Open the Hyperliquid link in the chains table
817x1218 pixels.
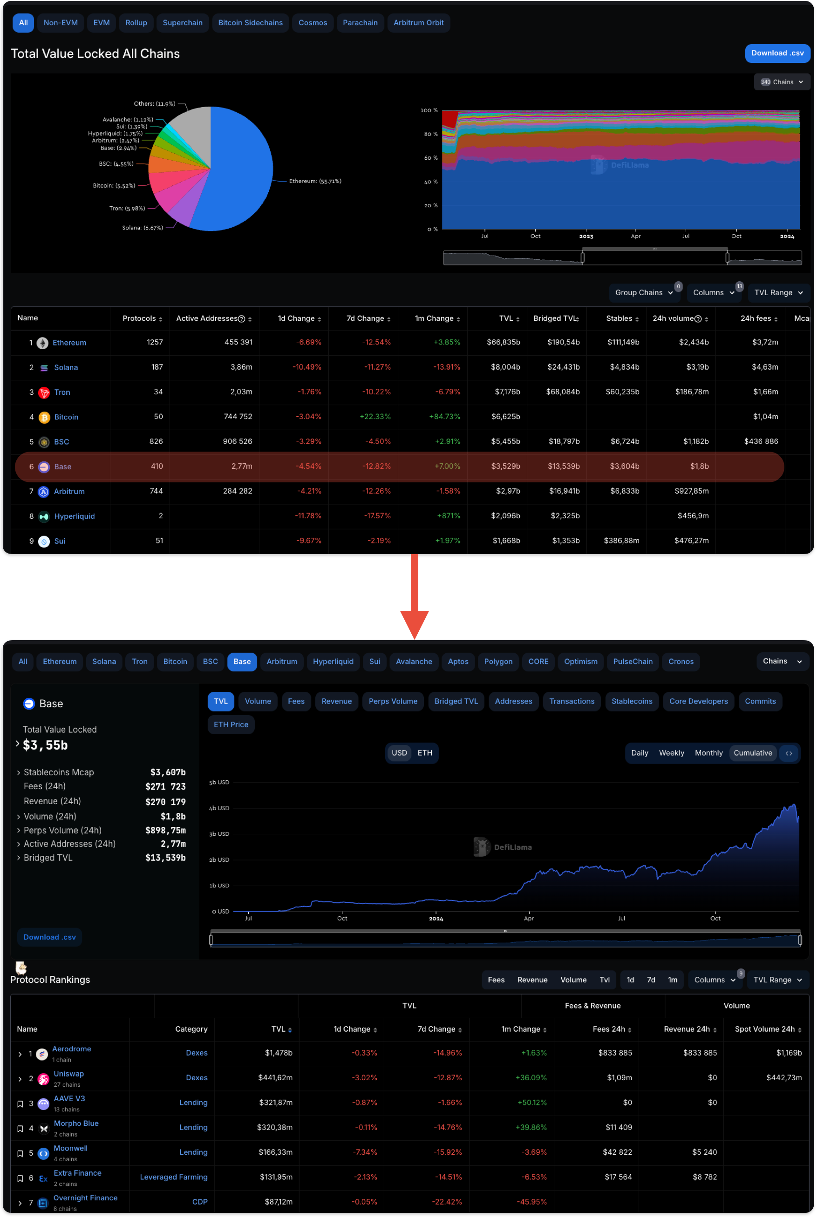point(75,516)
